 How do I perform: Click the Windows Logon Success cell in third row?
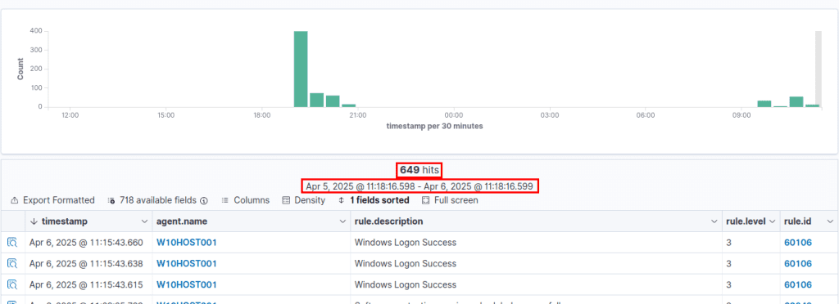pyautogui.click(x=406, y=284)
